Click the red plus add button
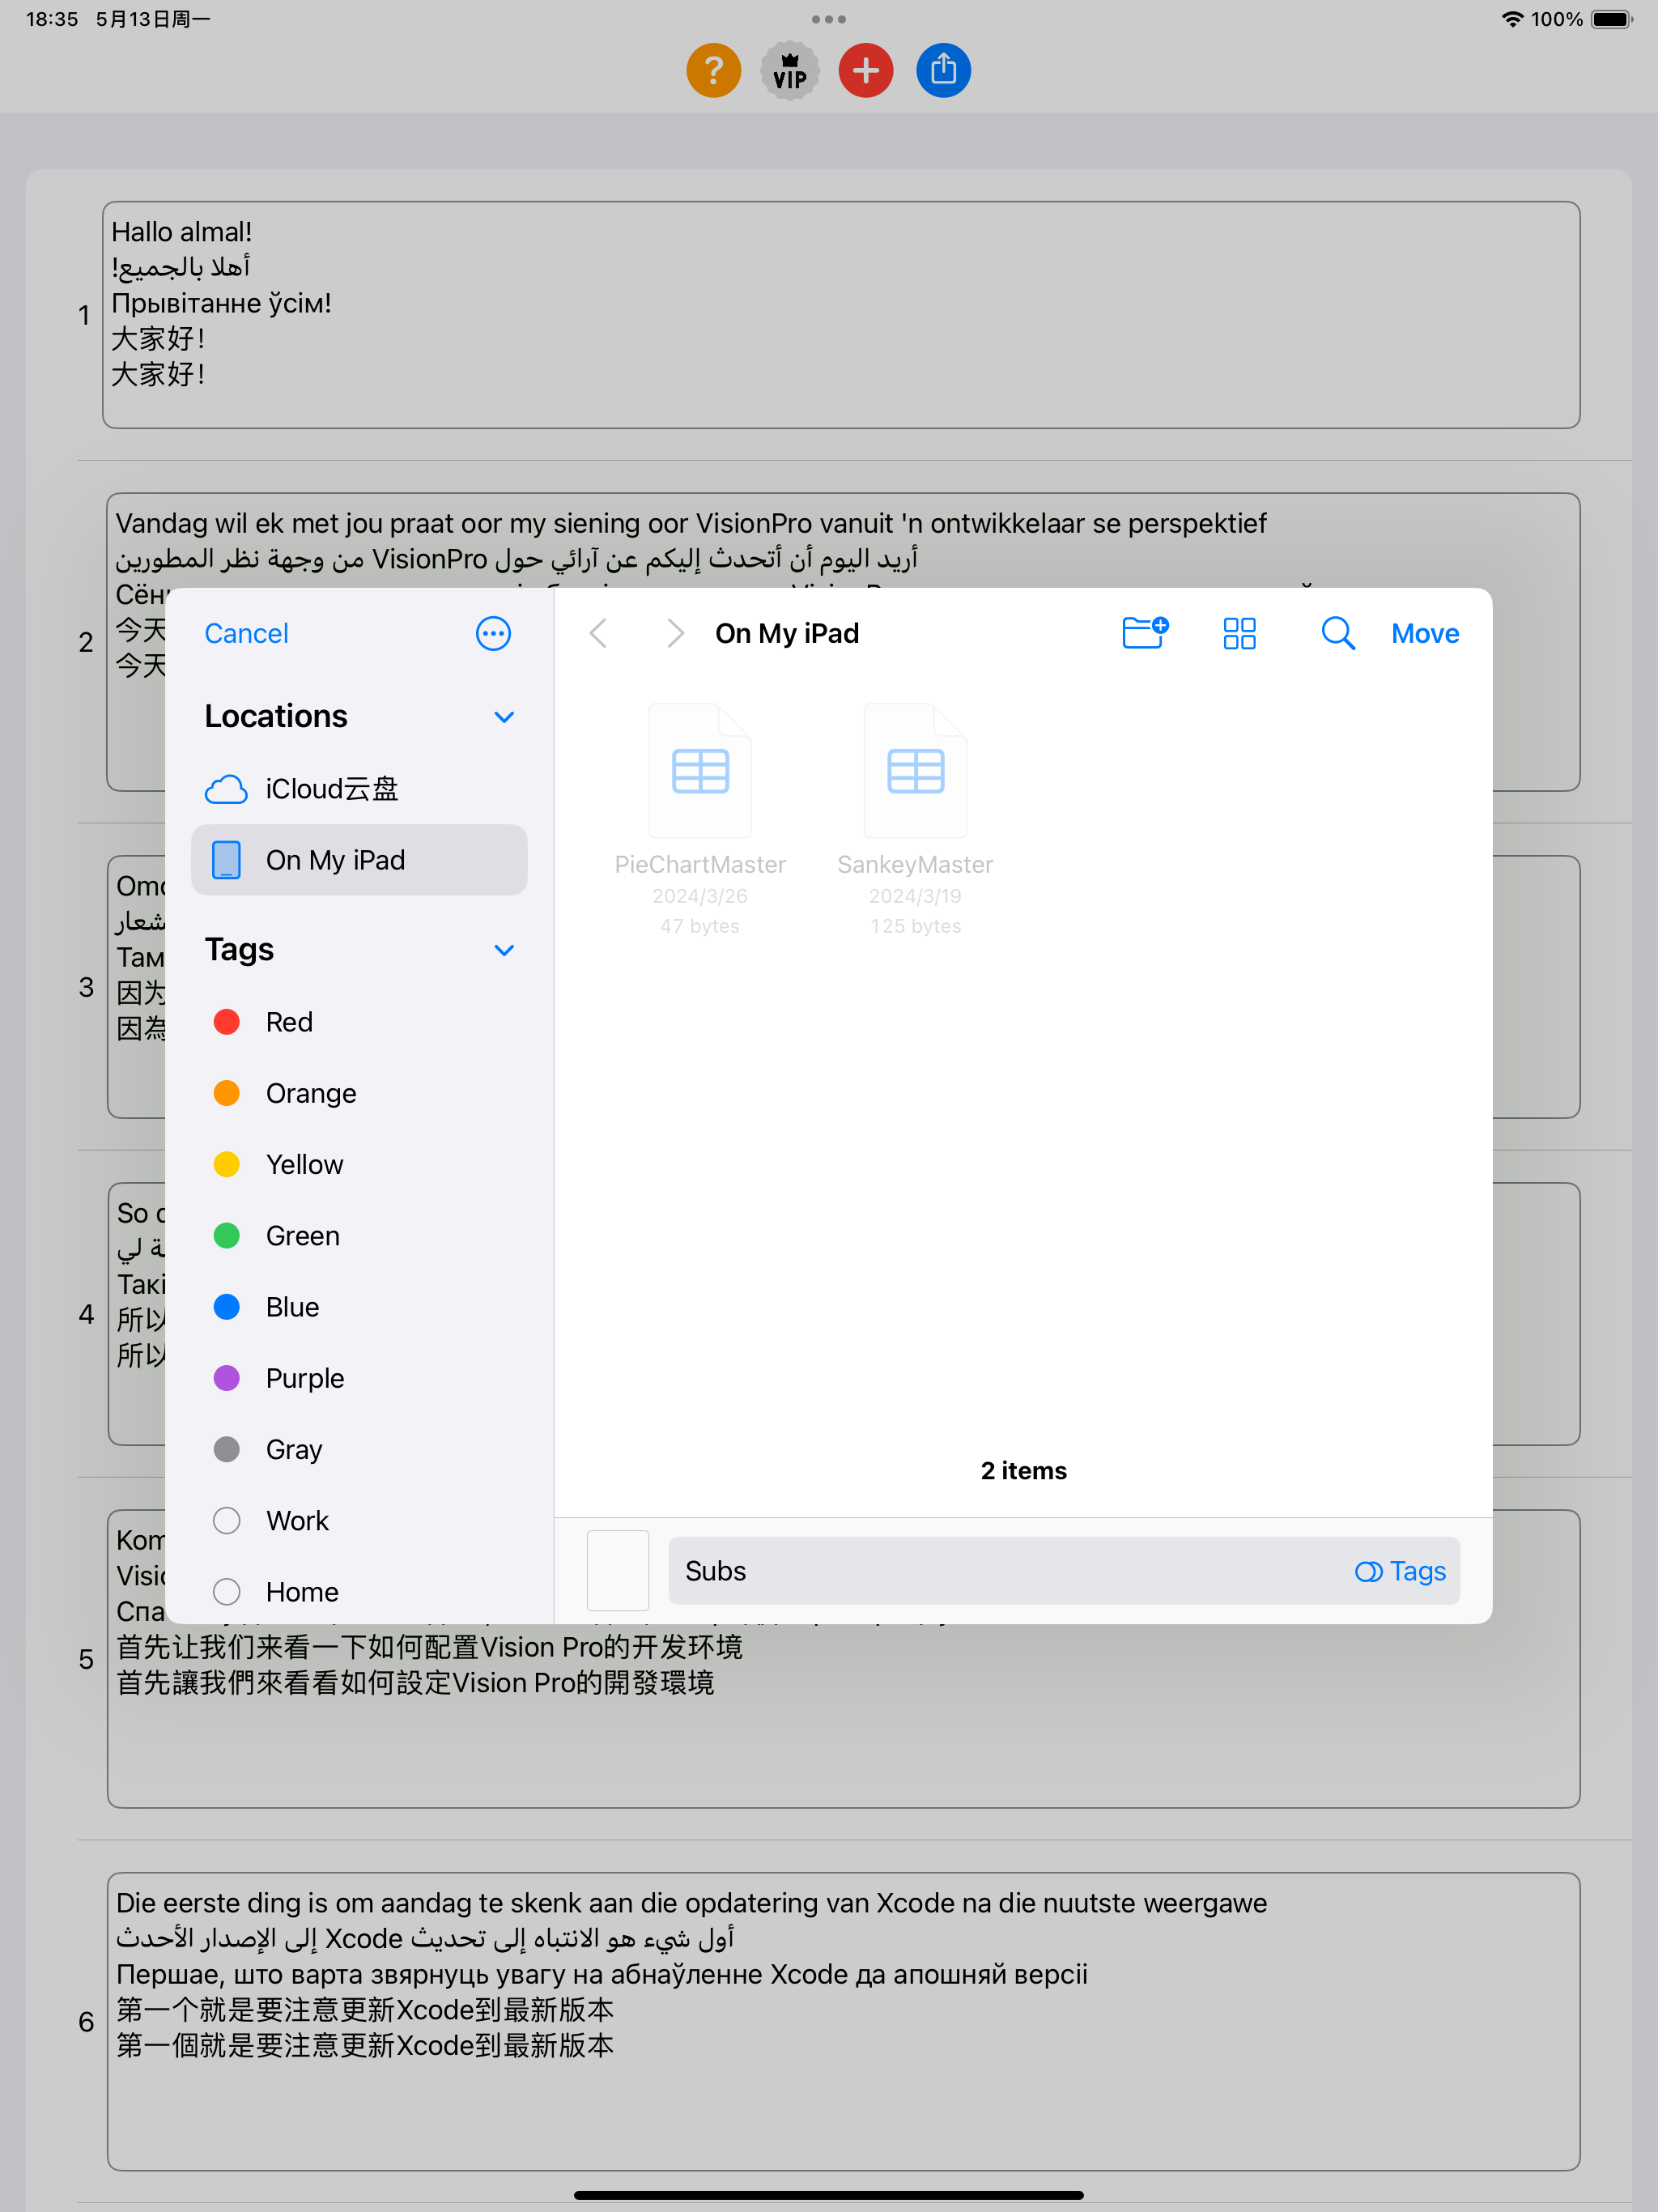Image resolution: width=1658 pixels, height=2212 pixels. coord(866,70)
